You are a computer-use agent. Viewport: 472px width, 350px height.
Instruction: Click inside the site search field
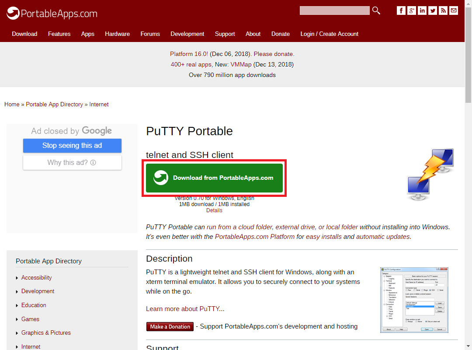pos(334,10)
